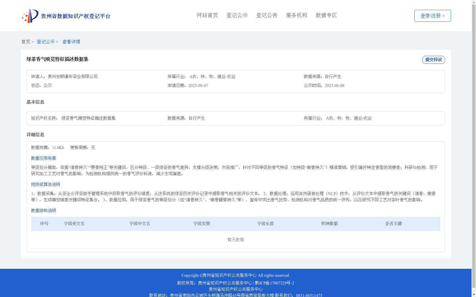The image size is (476, 297).
Task: Click the 规则或算法说明 section link
Action: tap(45, 184)
